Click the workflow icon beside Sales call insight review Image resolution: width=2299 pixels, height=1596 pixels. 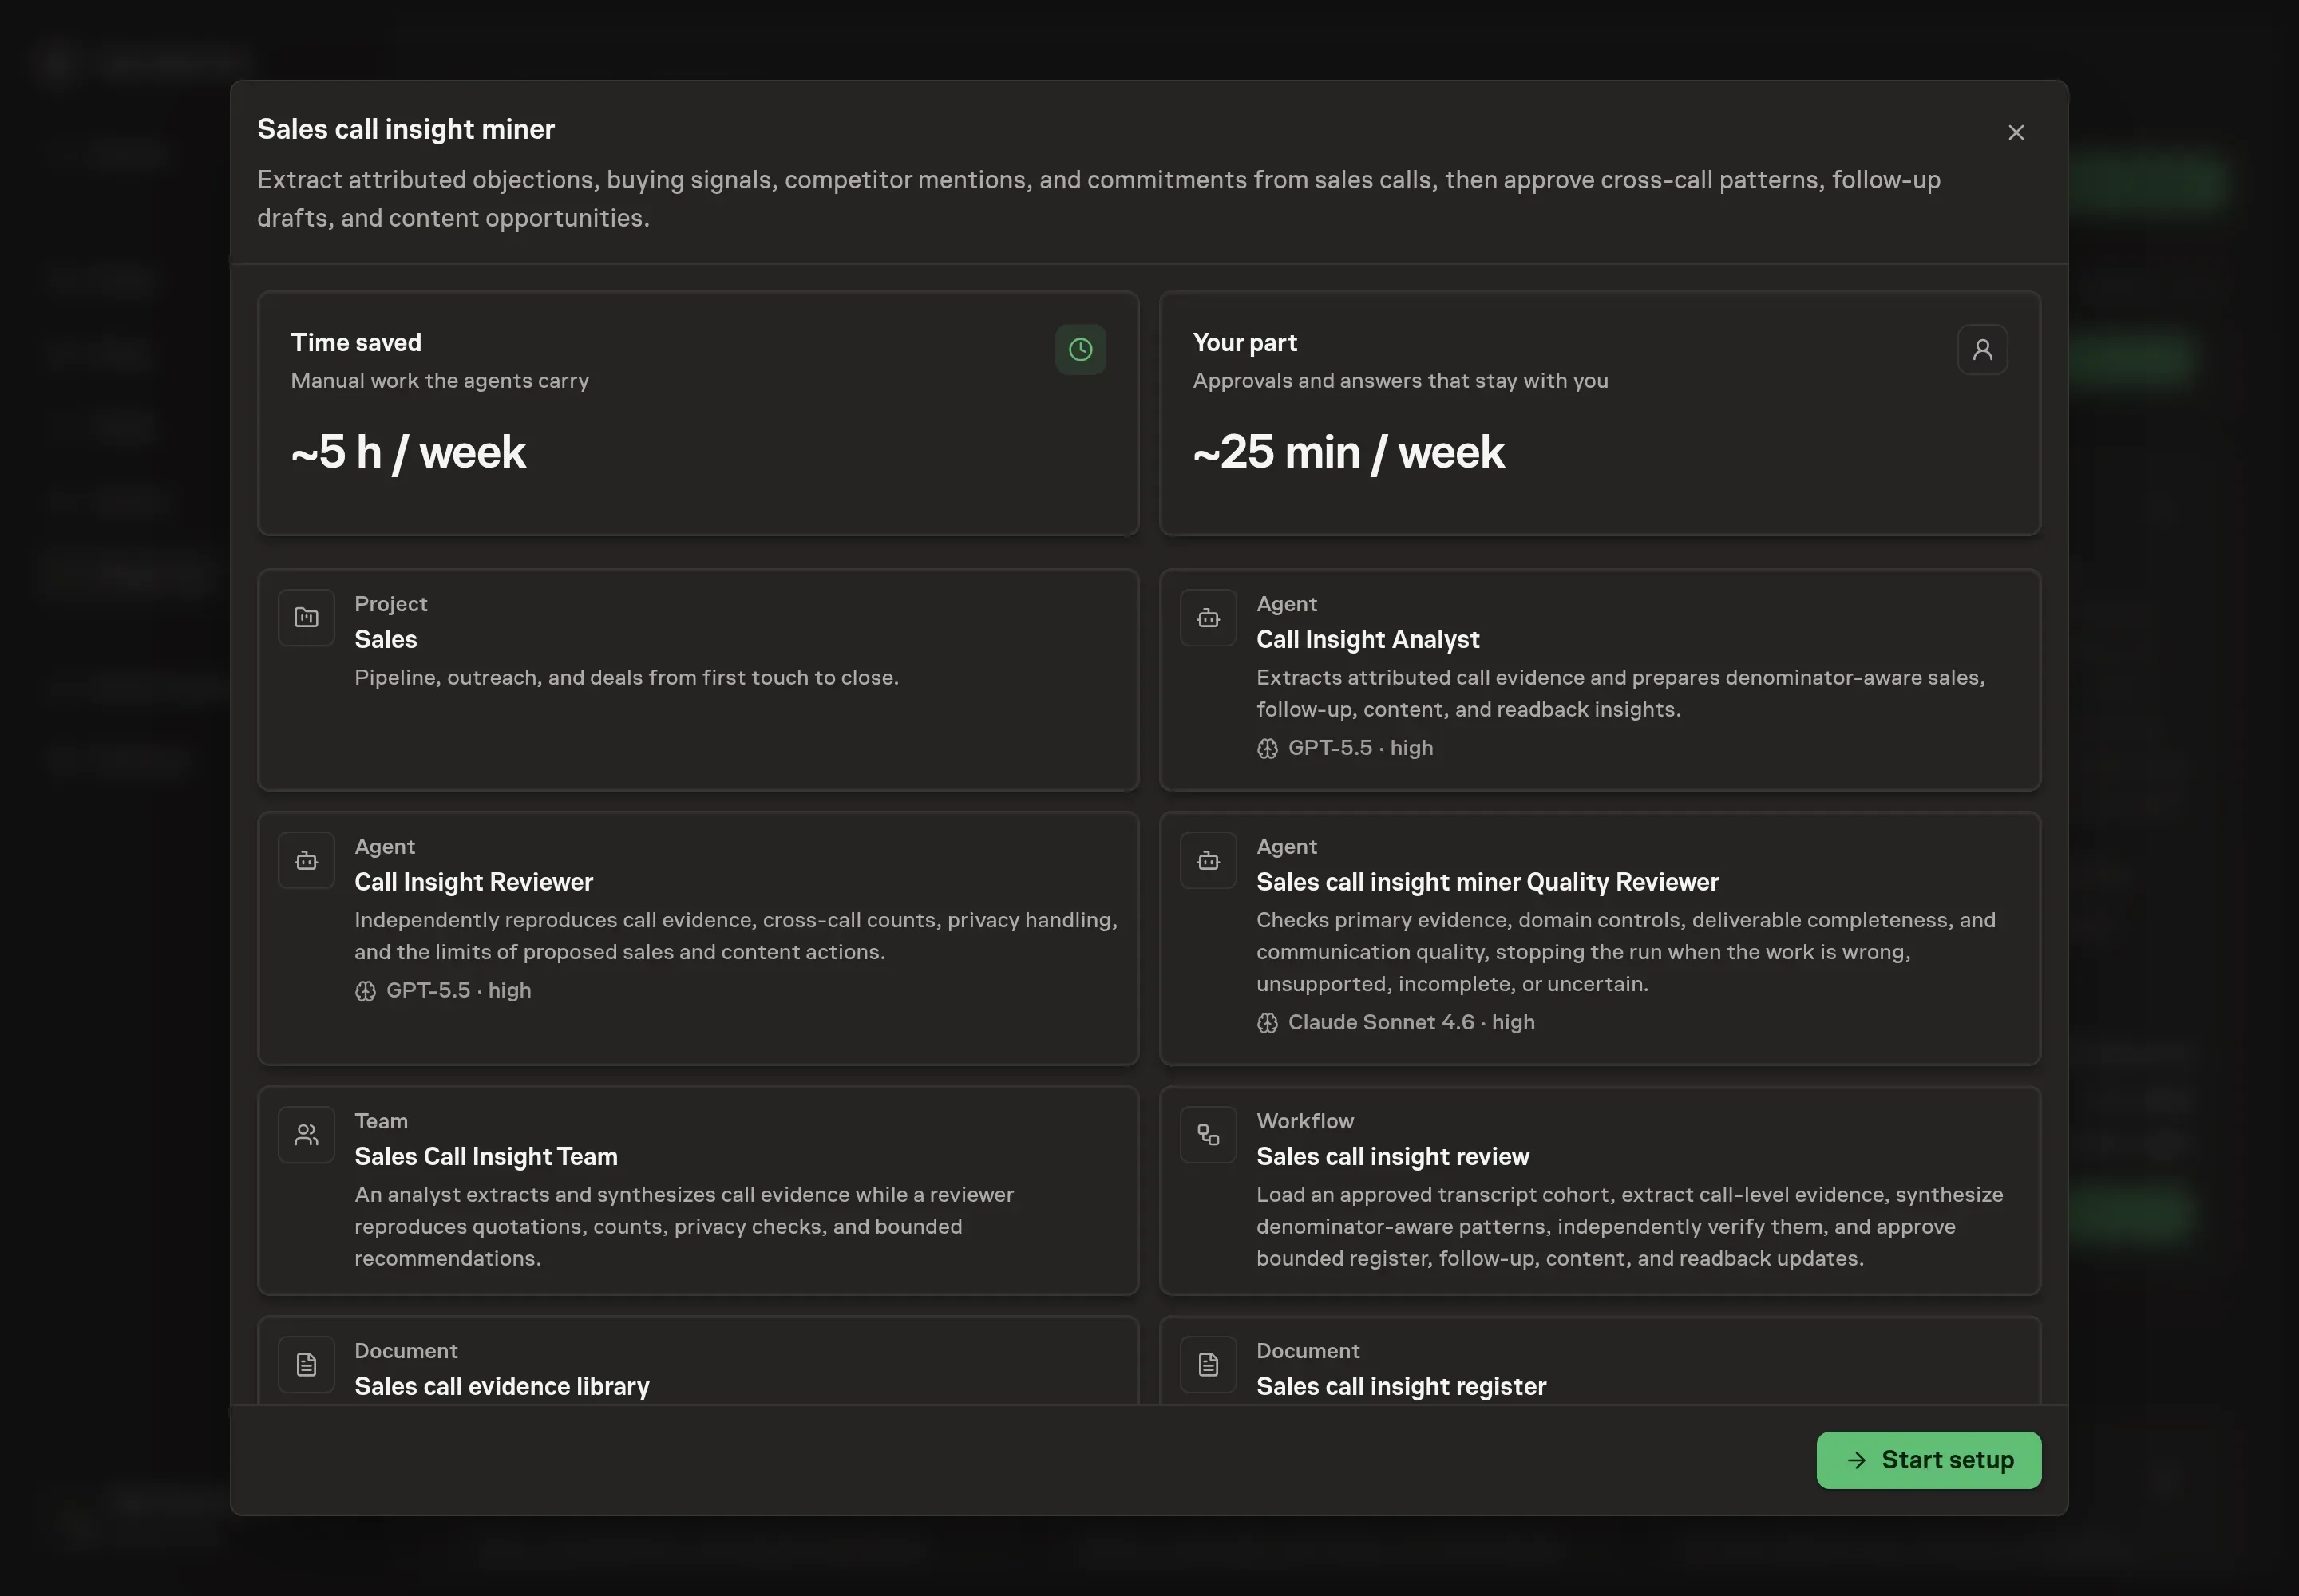(x=1209, y=1135)
